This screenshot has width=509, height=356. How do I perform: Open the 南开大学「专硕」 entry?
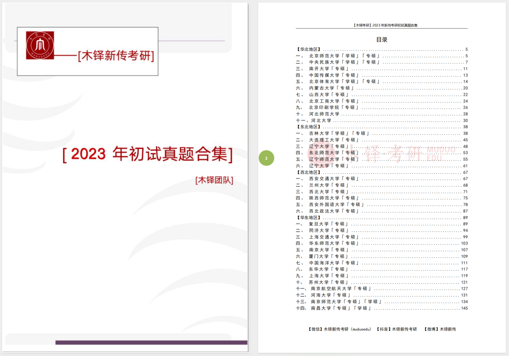pos(382,68)
